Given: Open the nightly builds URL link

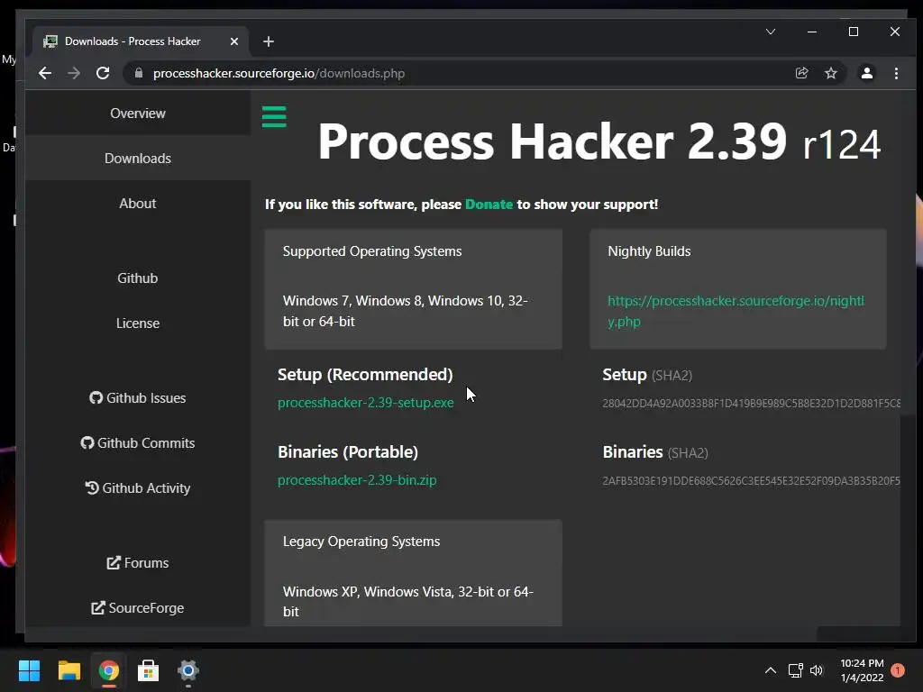Looking at the screenshot, I should pos(736,311).
